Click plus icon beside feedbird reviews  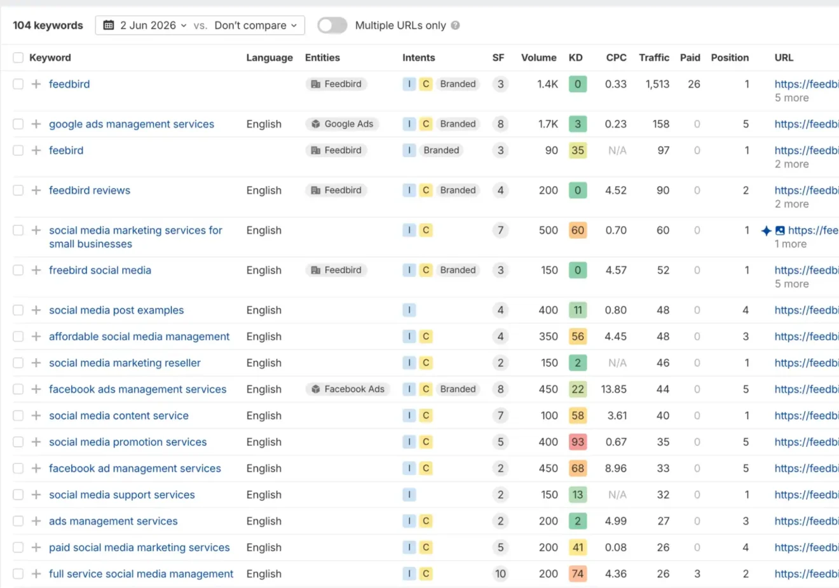(x=36, y=190)
